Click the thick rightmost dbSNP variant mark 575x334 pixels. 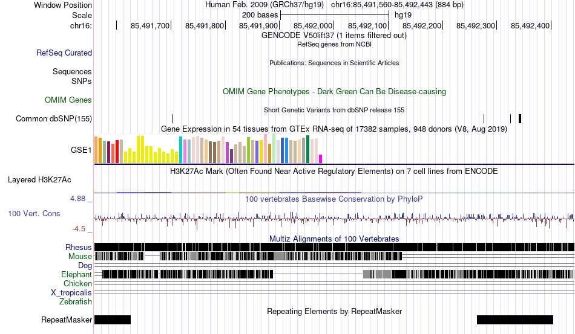pos(520,118)
